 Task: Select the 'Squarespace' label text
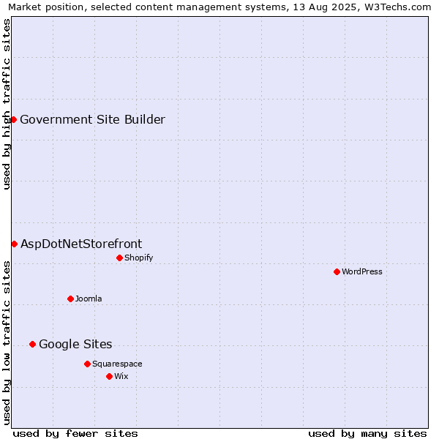[117, 364]
